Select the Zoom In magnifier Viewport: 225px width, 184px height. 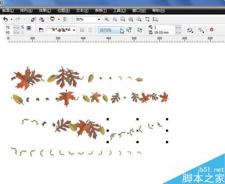[107, 19]
